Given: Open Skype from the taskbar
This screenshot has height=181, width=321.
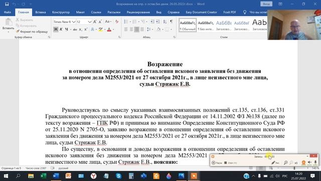Looking at the screenshot, I should (118, 176).
